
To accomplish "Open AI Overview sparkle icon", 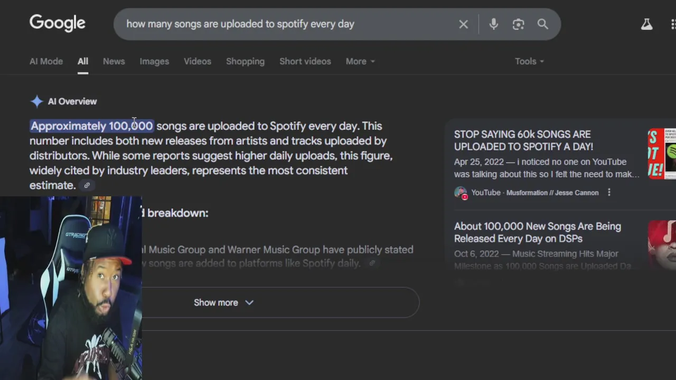I will 36,101.
